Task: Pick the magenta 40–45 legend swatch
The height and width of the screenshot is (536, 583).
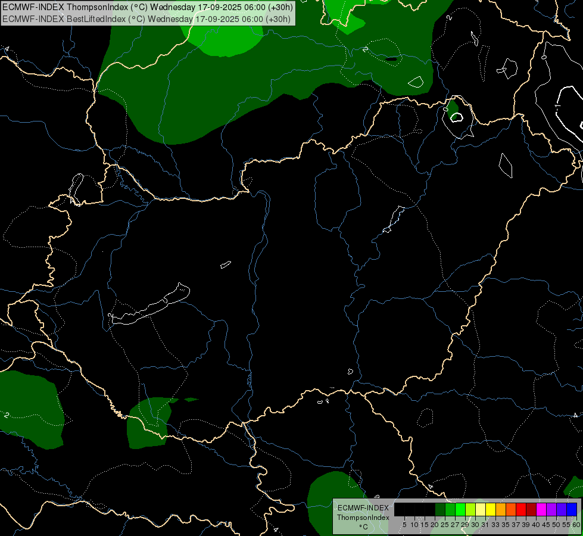Action: 541,509
